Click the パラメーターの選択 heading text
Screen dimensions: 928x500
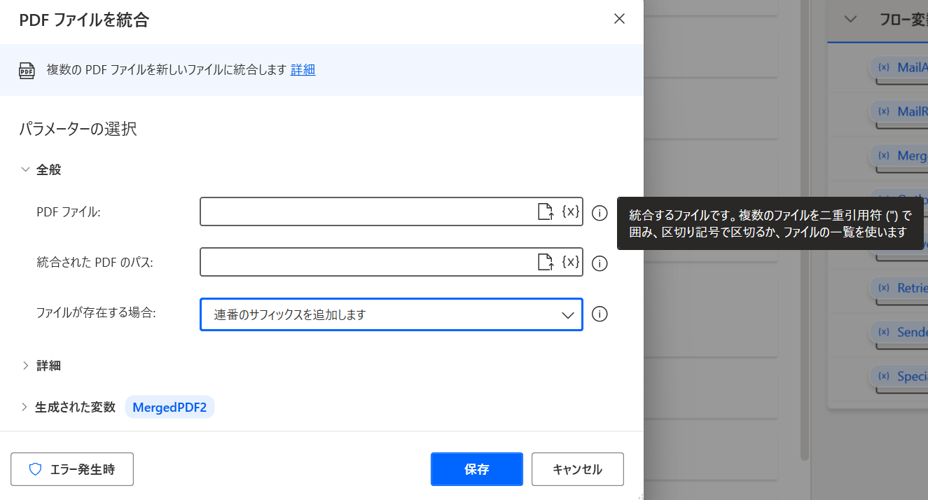78,129
